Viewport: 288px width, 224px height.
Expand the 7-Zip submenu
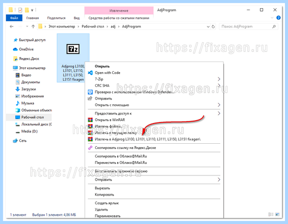click(x=154, y=79)
